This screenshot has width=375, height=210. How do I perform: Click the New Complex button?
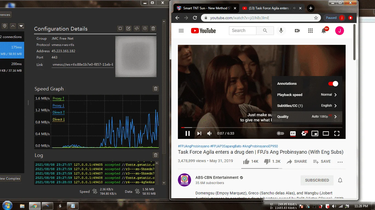point(10,179)
